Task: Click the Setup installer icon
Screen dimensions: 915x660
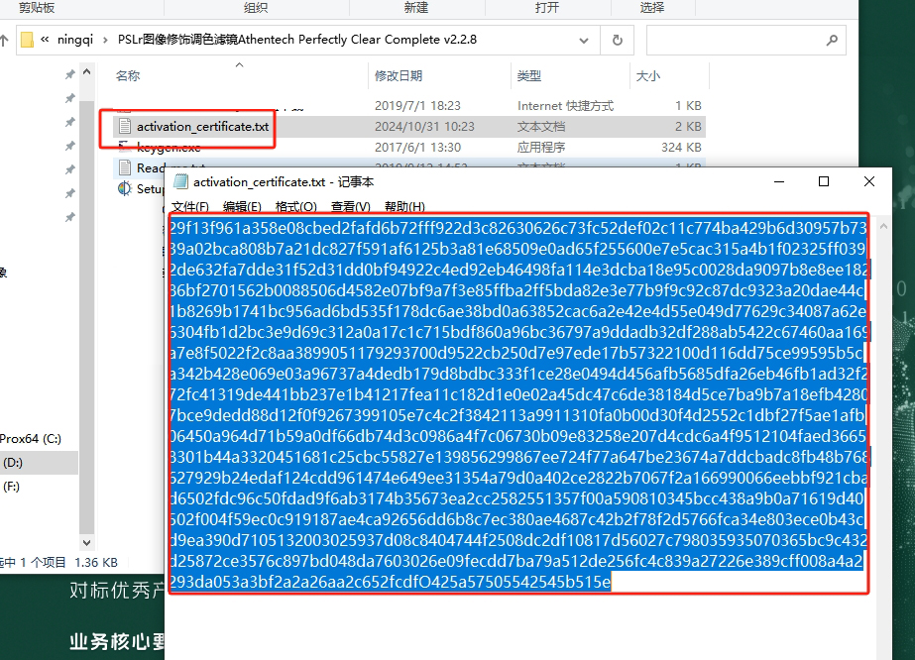Action: pyautogui.click(x=124, y=188)
